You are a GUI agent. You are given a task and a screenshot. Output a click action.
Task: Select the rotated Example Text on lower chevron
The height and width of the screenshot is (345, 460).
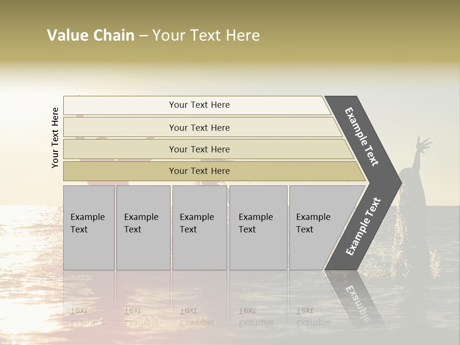click(363, 227)
